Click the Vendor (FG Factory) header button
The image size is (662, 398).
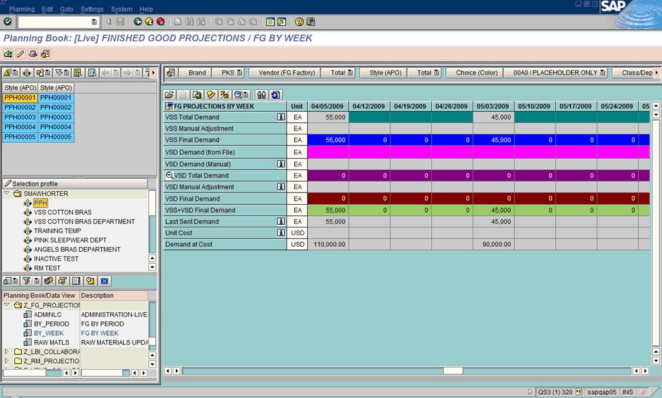point(286,72)
